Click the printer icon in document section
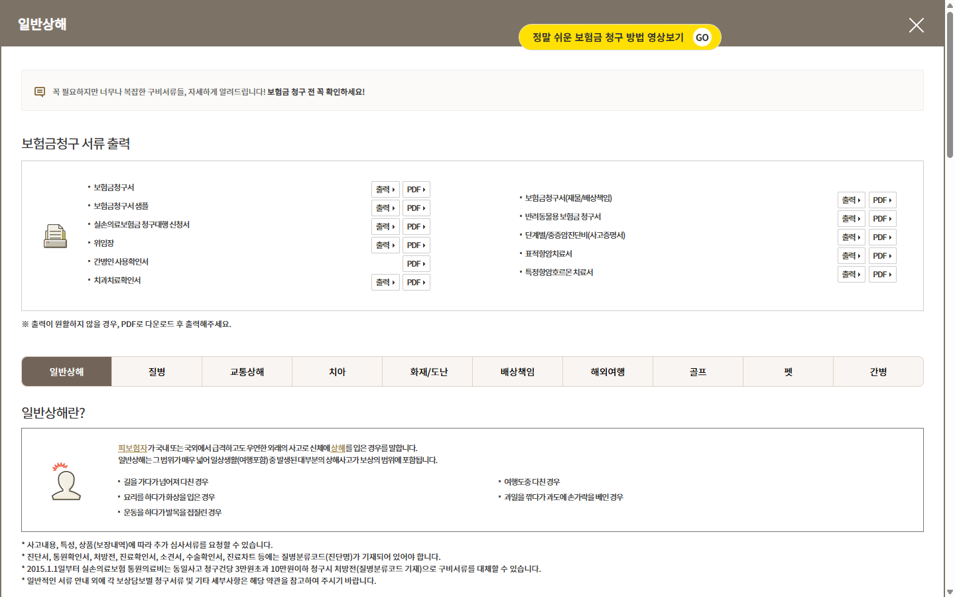Screen dimensions: 955x597 [x=55, y=236]
